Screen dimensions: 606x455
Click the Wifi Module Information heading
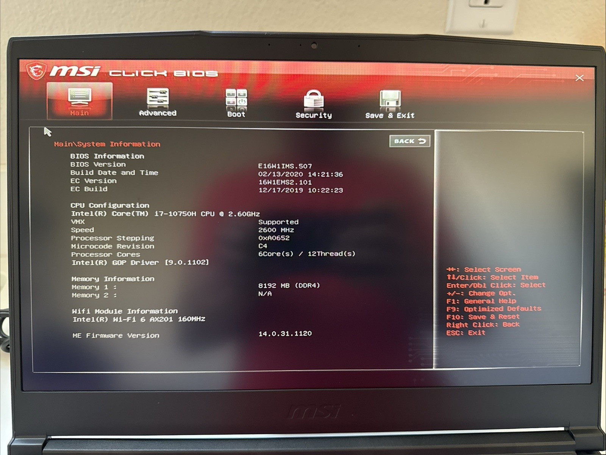tap(125, 311)
